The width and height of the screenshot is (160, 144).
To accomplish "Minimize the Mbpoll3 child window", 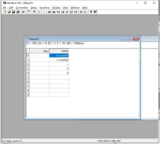I will 123,39.
